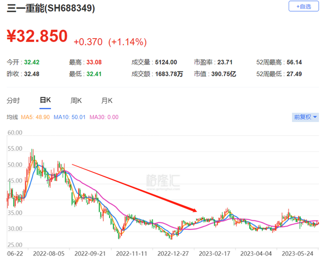The height and width of the screenshot is (259, 327).
Task: Click the MA5: 48.90 indicator label
Action: tap(35, 117)
